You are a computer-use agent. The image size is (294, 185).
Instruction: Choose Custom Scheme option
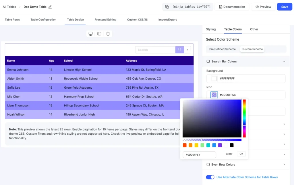tap(252, 49)
